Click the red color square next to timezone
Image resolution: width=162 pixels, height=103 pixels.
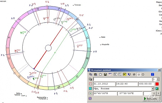[157, 84]
